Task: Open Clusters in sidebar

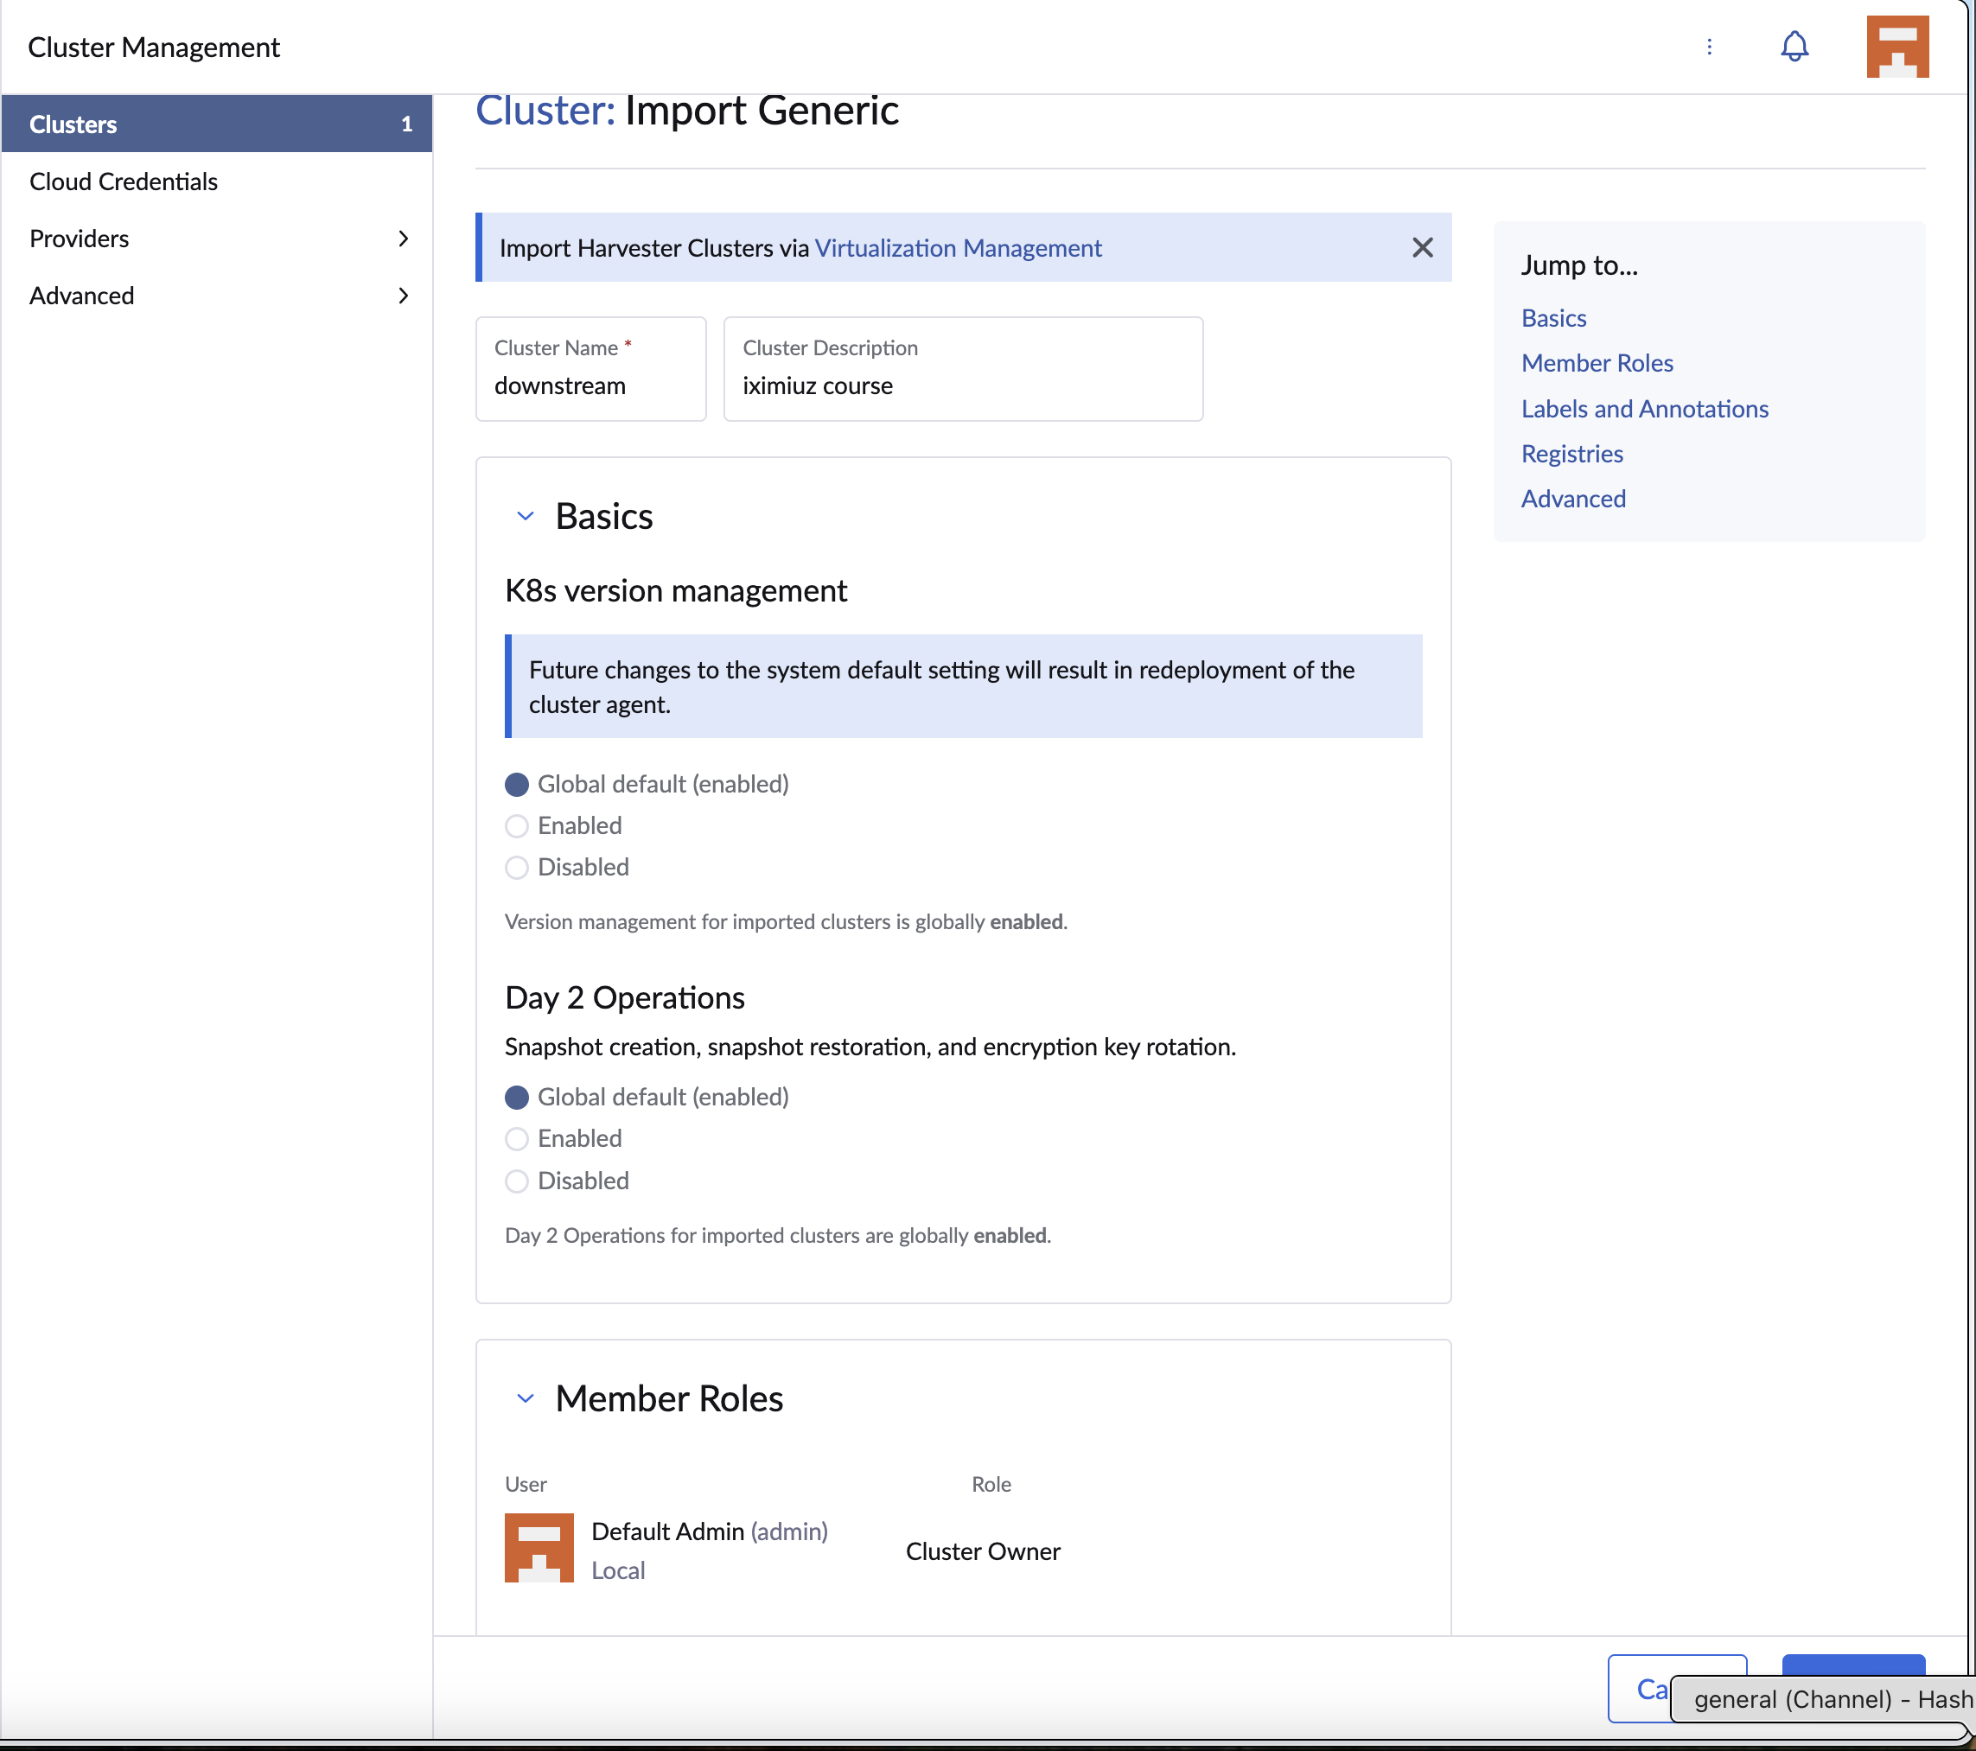Action: (x=217, y=124)
